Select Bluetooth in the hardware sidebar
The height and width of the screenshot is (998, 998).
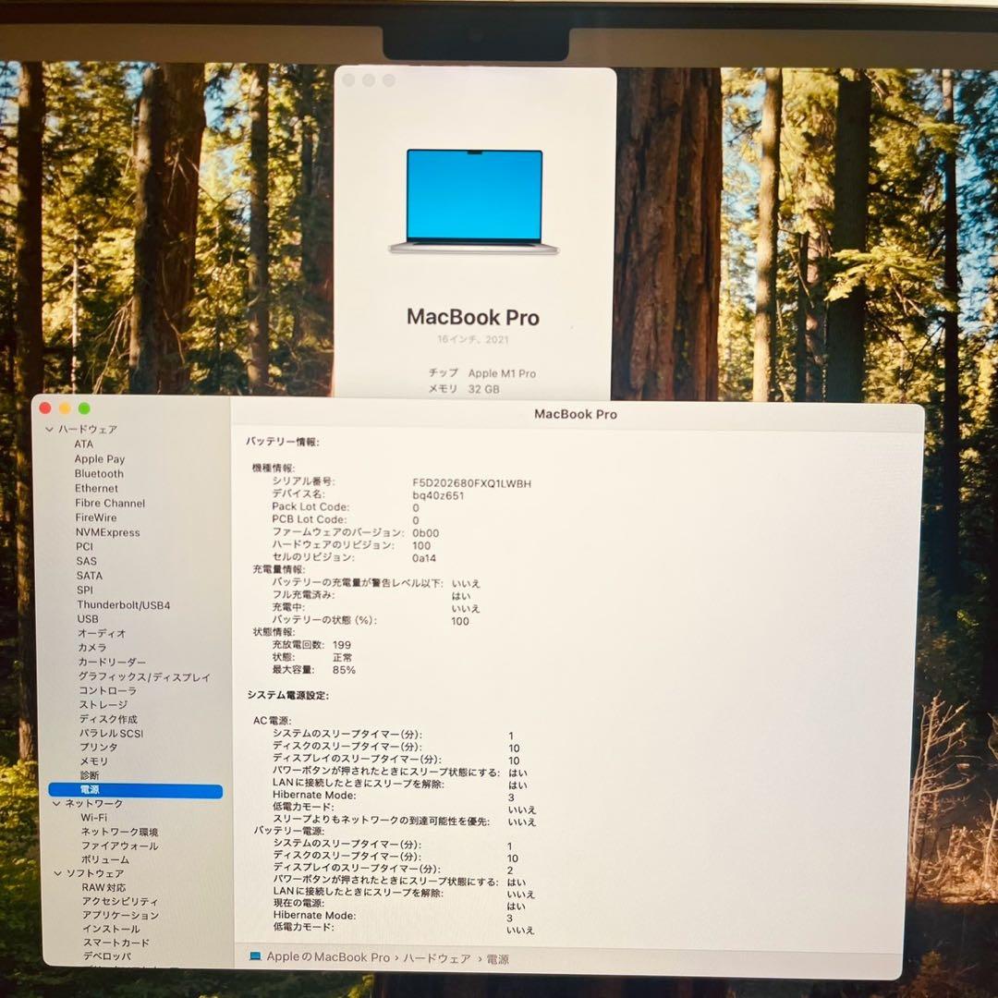pos(102,473)
